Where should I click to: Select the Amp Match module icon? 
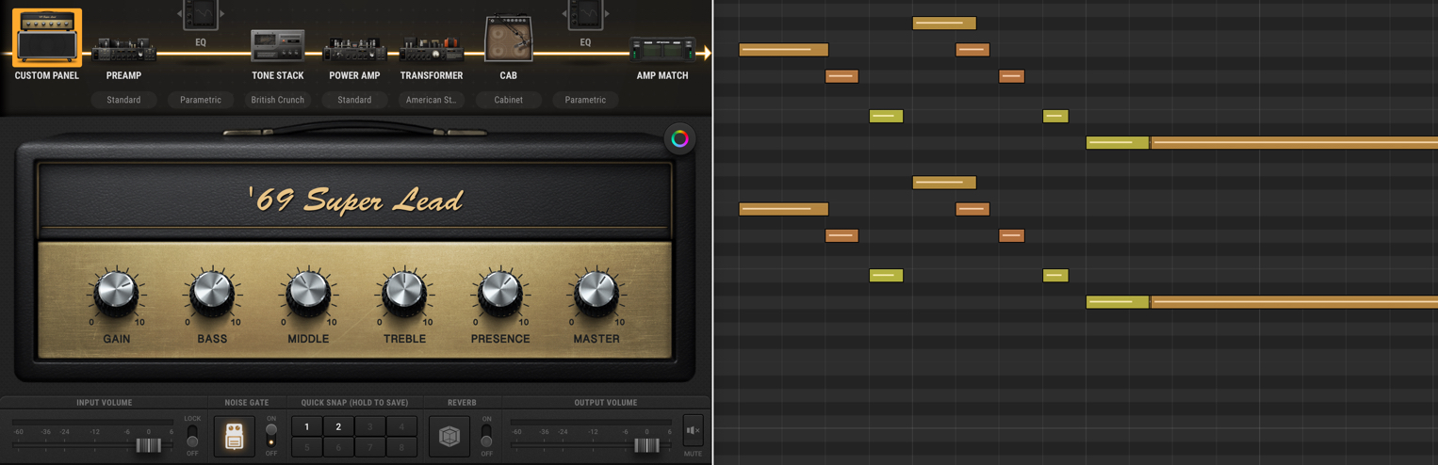tap(662, 50)
